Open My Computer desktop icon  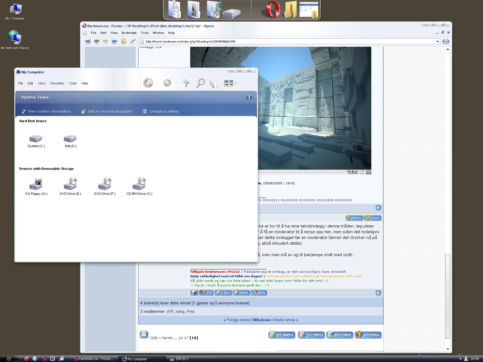[x=15, y=12]
